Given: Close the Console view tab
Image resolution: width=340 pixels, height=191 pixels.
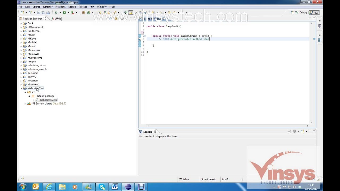Looking at the screenshot, I should pyautogui.click(x=155, y=132).
